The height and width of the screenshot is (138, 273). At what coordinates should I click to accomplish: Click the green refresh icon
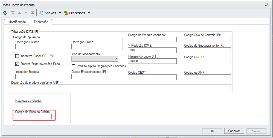[5, 13]
